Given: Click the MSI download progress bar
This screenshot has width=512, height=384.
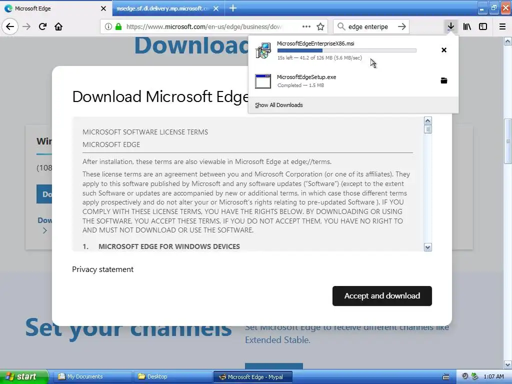Looking at the screenshot, I should click(x=347, y=50).
